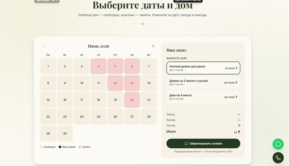289x166 pixels.
Task: Click the Ночей row label
Action: (x=171, y=126)
